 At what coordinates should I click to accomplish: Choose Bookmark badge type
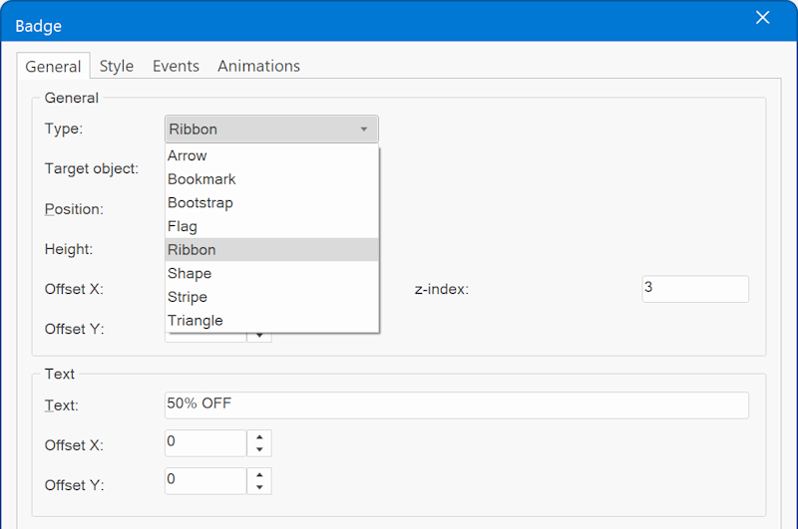(271, 179)
